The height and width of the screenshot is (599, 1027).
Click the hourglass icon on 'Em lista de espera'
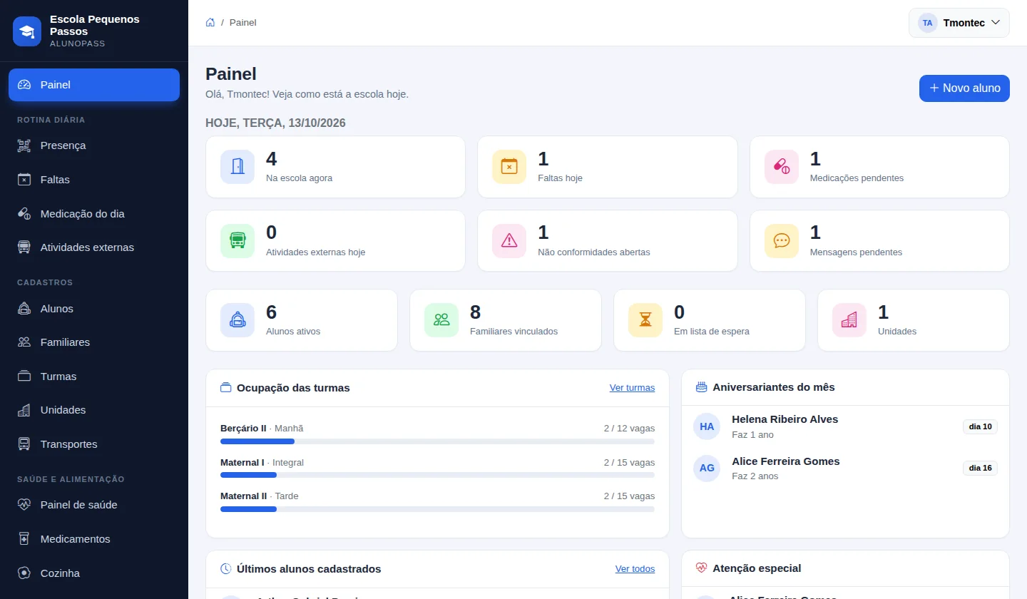click(645, 320)
